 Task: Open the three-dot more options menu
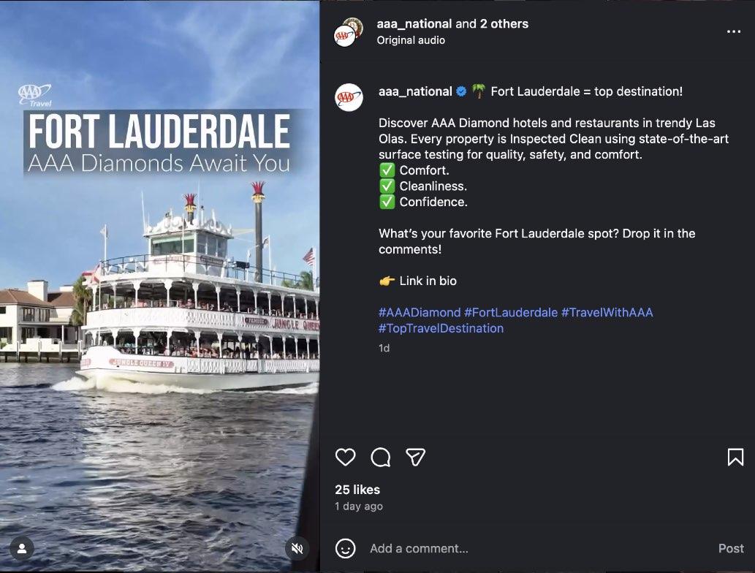(x=733, y=31)
